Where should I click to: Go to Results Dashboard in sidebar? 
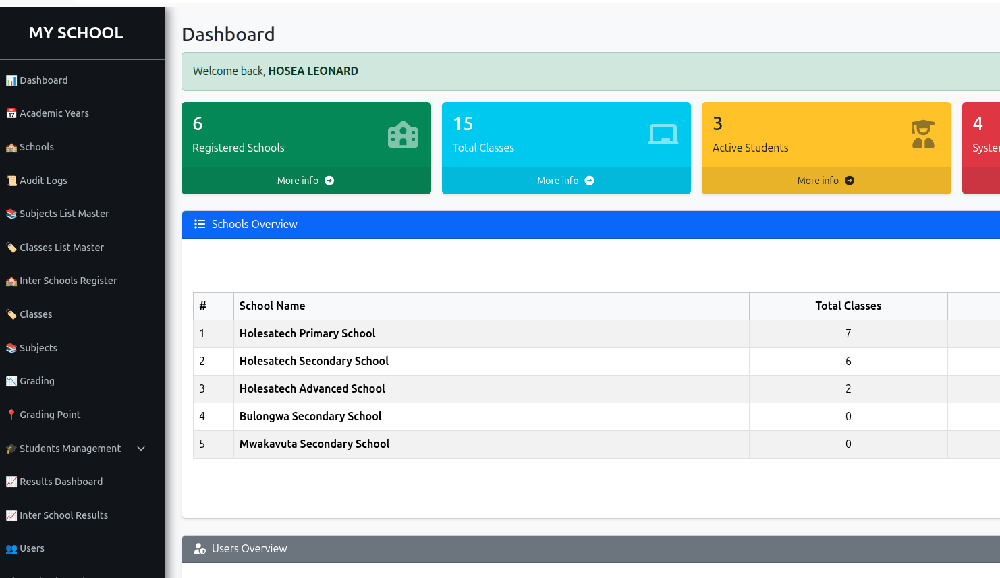tap(61, 482)
